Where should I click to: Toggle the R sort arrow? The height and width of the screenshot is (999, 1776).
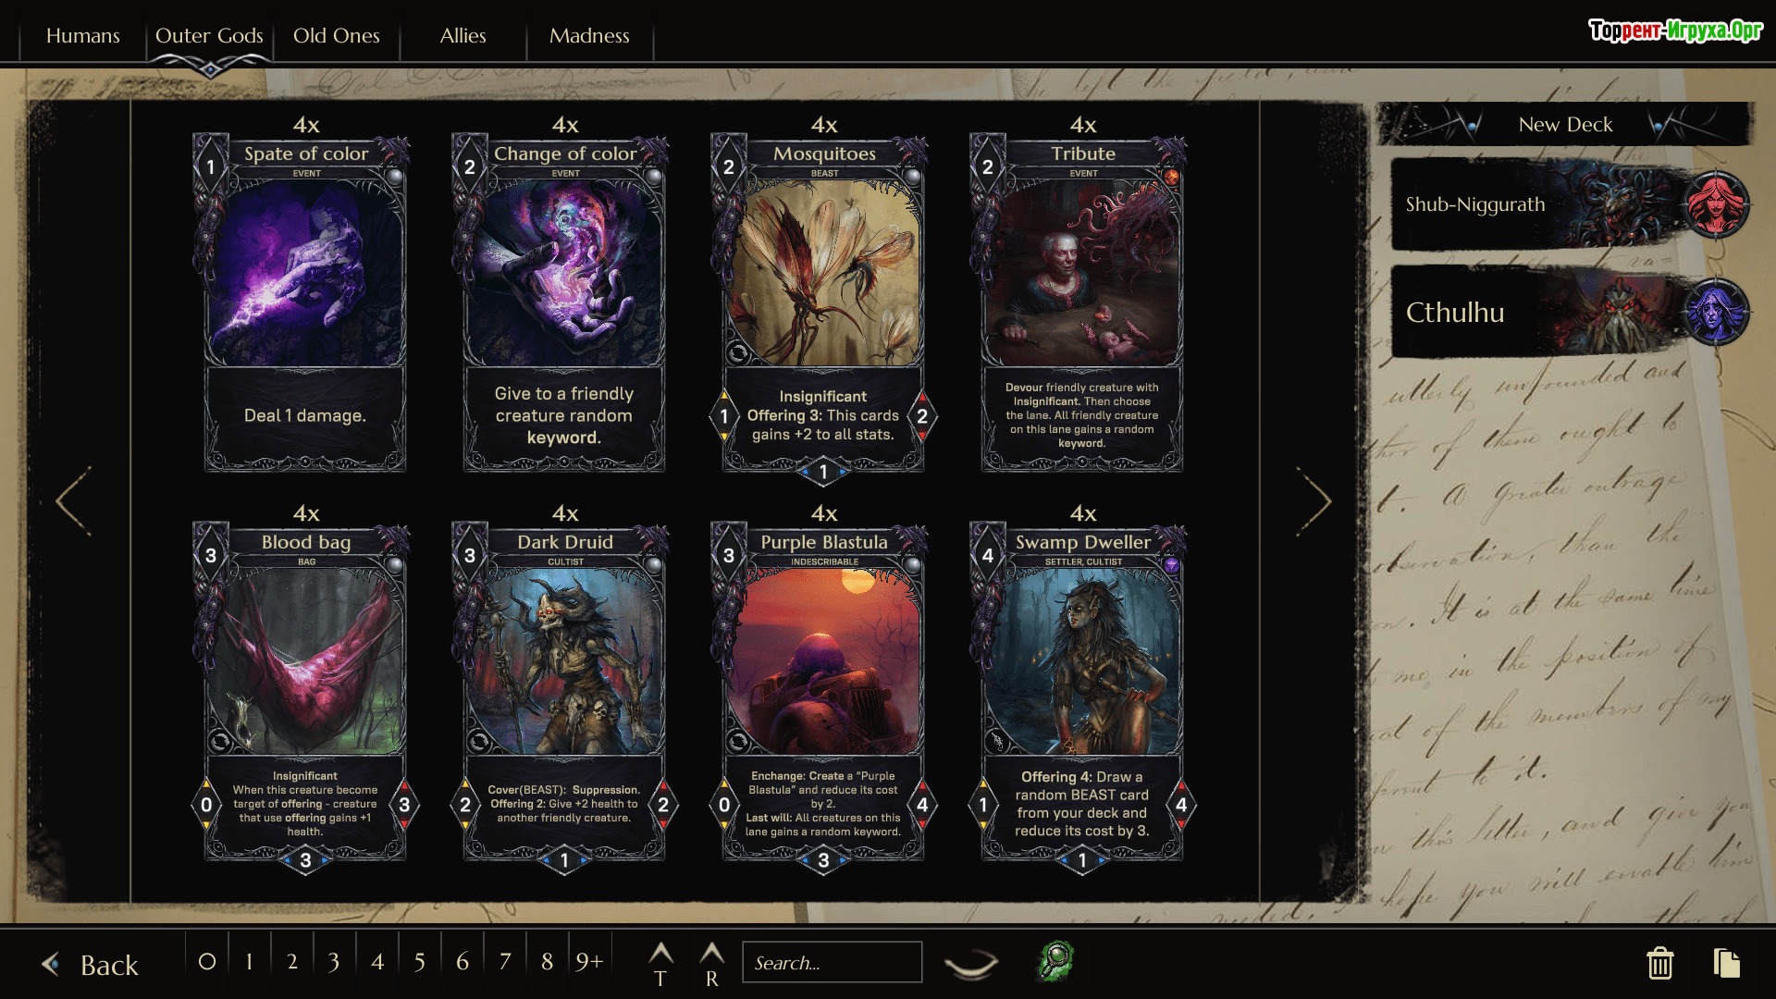[711, 964]
